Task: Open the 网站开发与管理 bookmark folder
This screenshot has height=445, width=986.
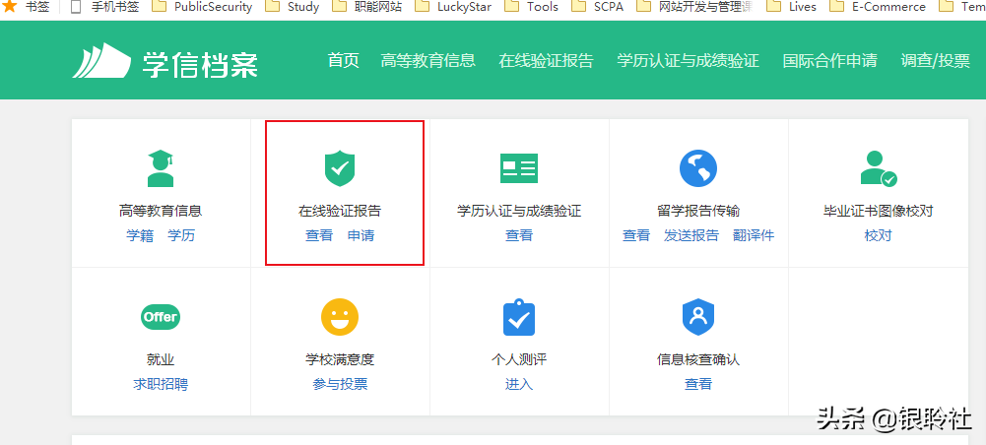Action: point(693,7)
